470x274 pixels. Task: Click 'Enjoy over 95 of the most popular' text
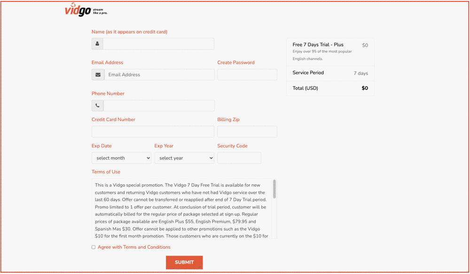[322, 52]
